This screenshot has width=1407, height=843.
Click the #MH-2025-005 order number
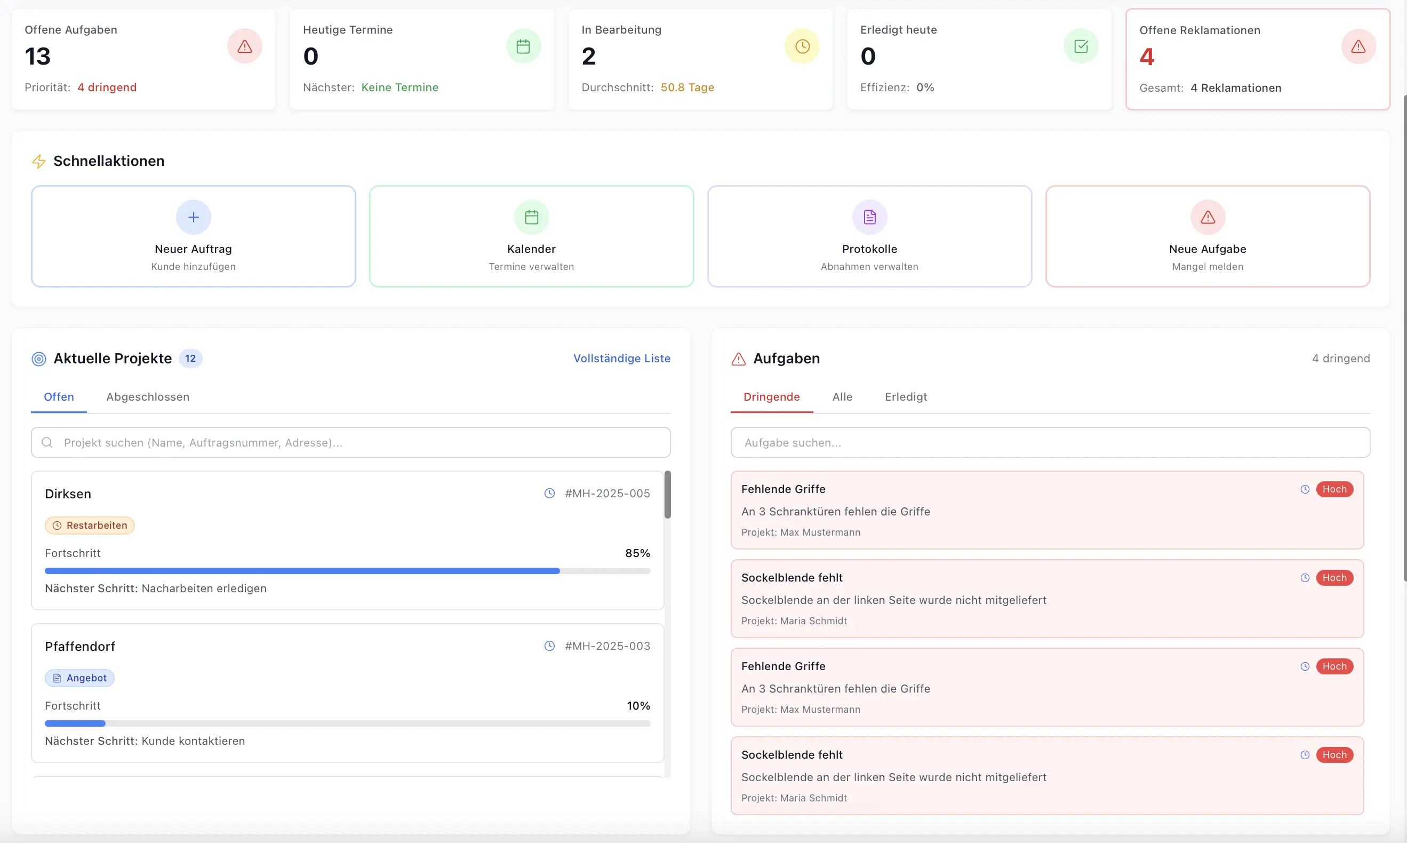[x=607, y=493]
